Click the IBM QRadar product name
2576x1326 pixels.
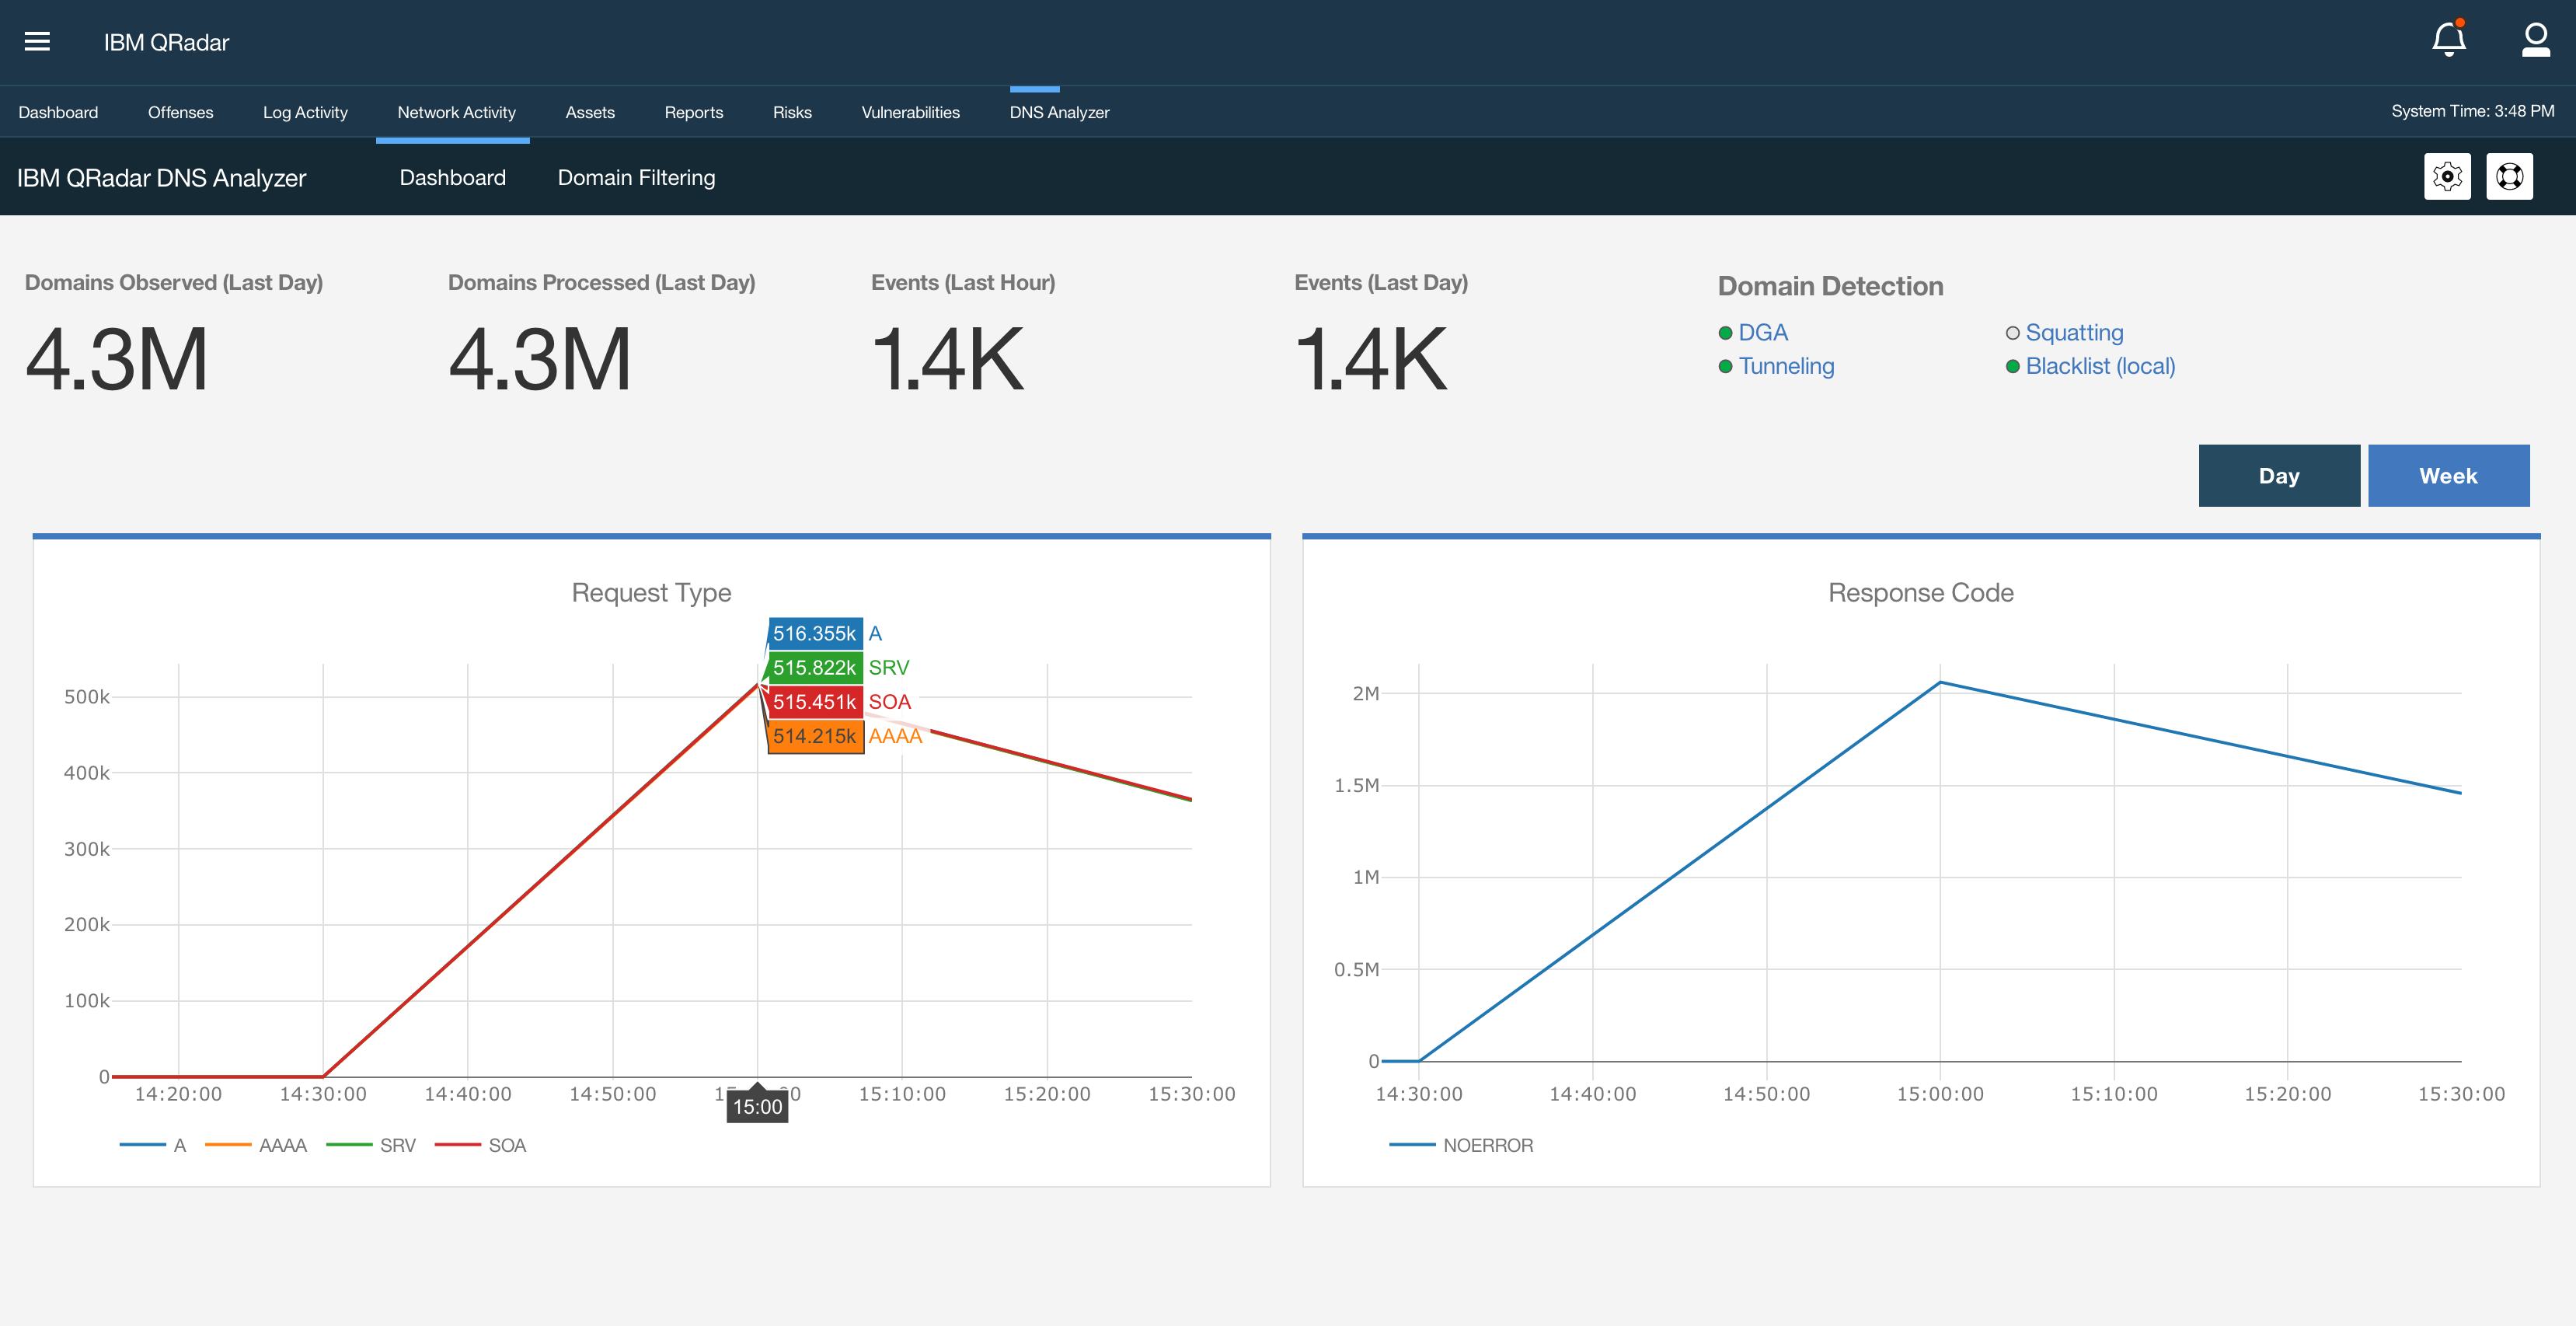click(x=166, y=42)
